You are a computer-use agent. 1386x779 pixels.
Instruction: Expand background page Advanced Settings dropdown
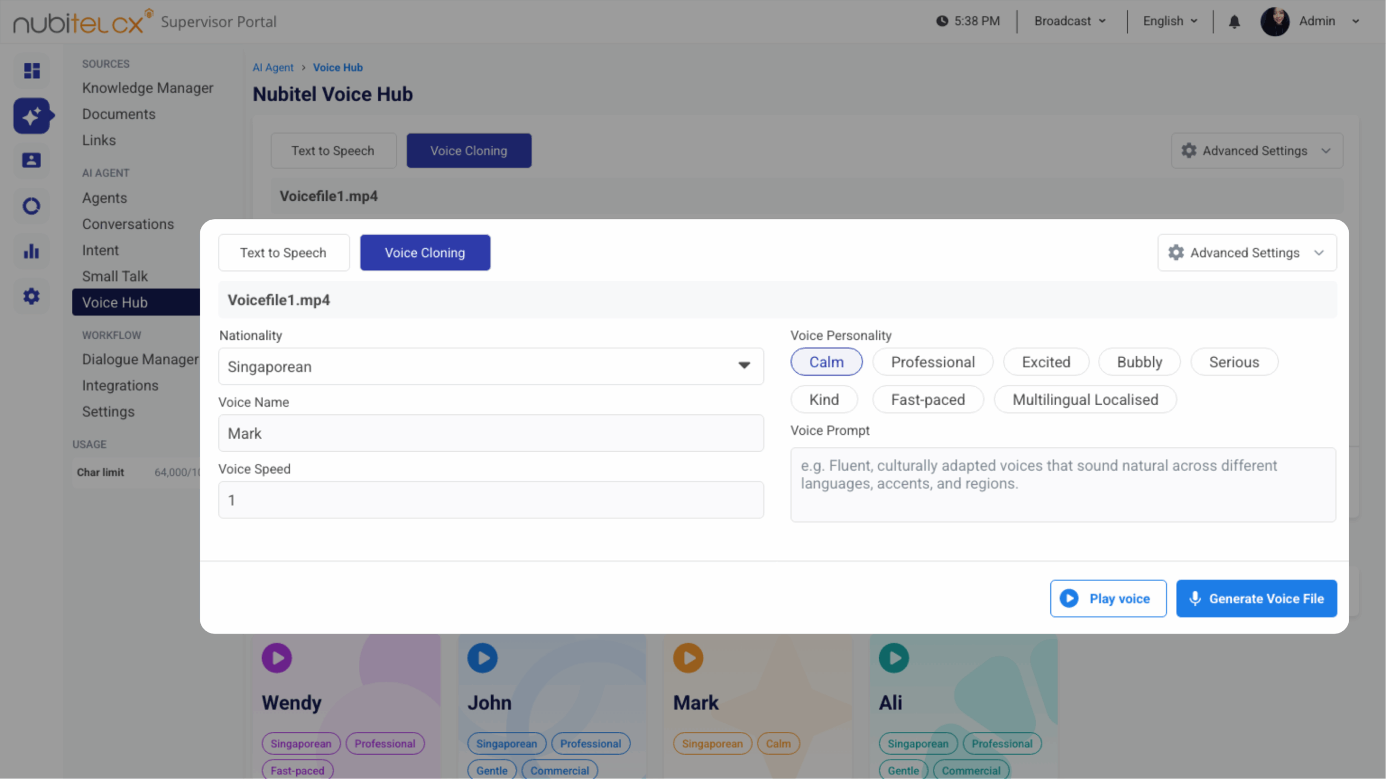1257,150
